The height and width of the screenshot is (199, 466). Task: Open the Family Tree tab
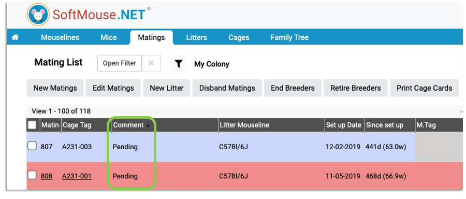click(289, 37)
